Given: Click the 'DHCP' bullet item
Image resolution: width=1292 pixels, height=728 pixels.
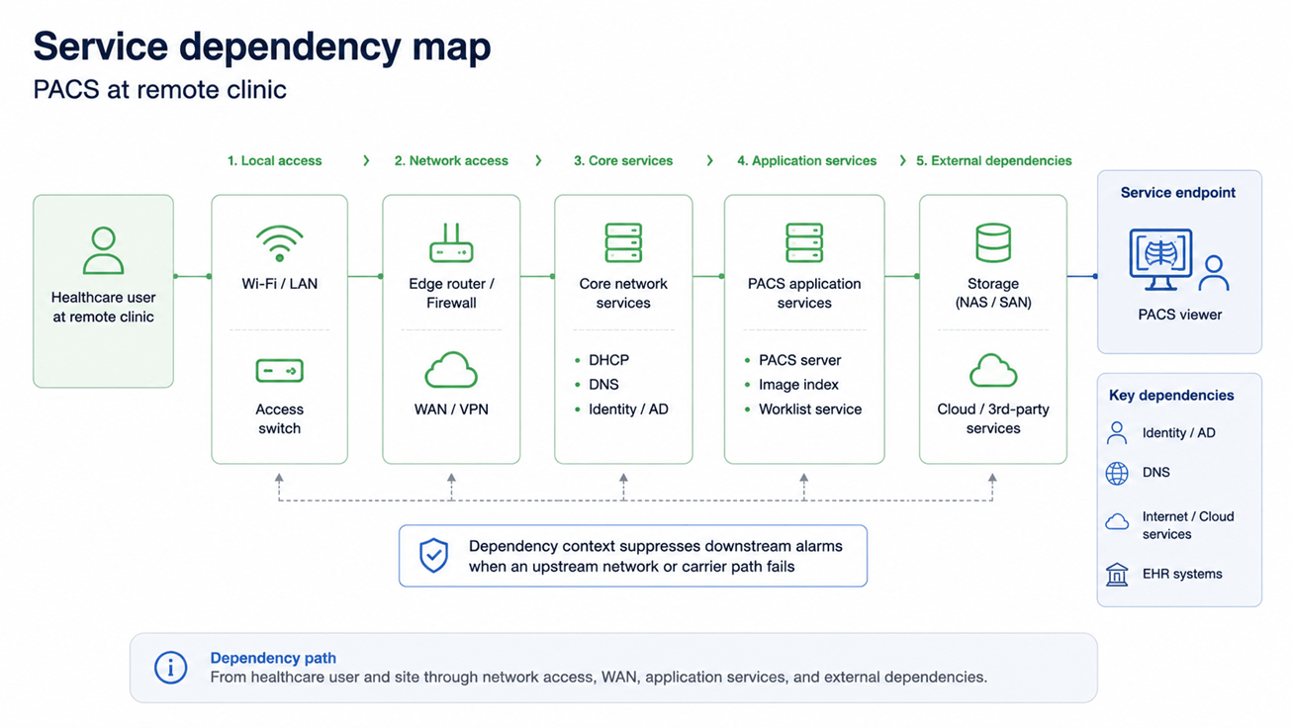Looking at the screenshot, I should (x=608, y=360).
